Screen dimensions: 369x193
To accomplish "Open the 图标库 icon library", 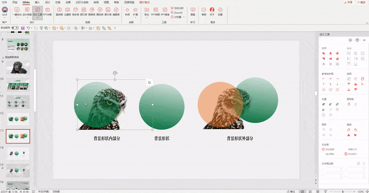I will click(x=100, y=11).
